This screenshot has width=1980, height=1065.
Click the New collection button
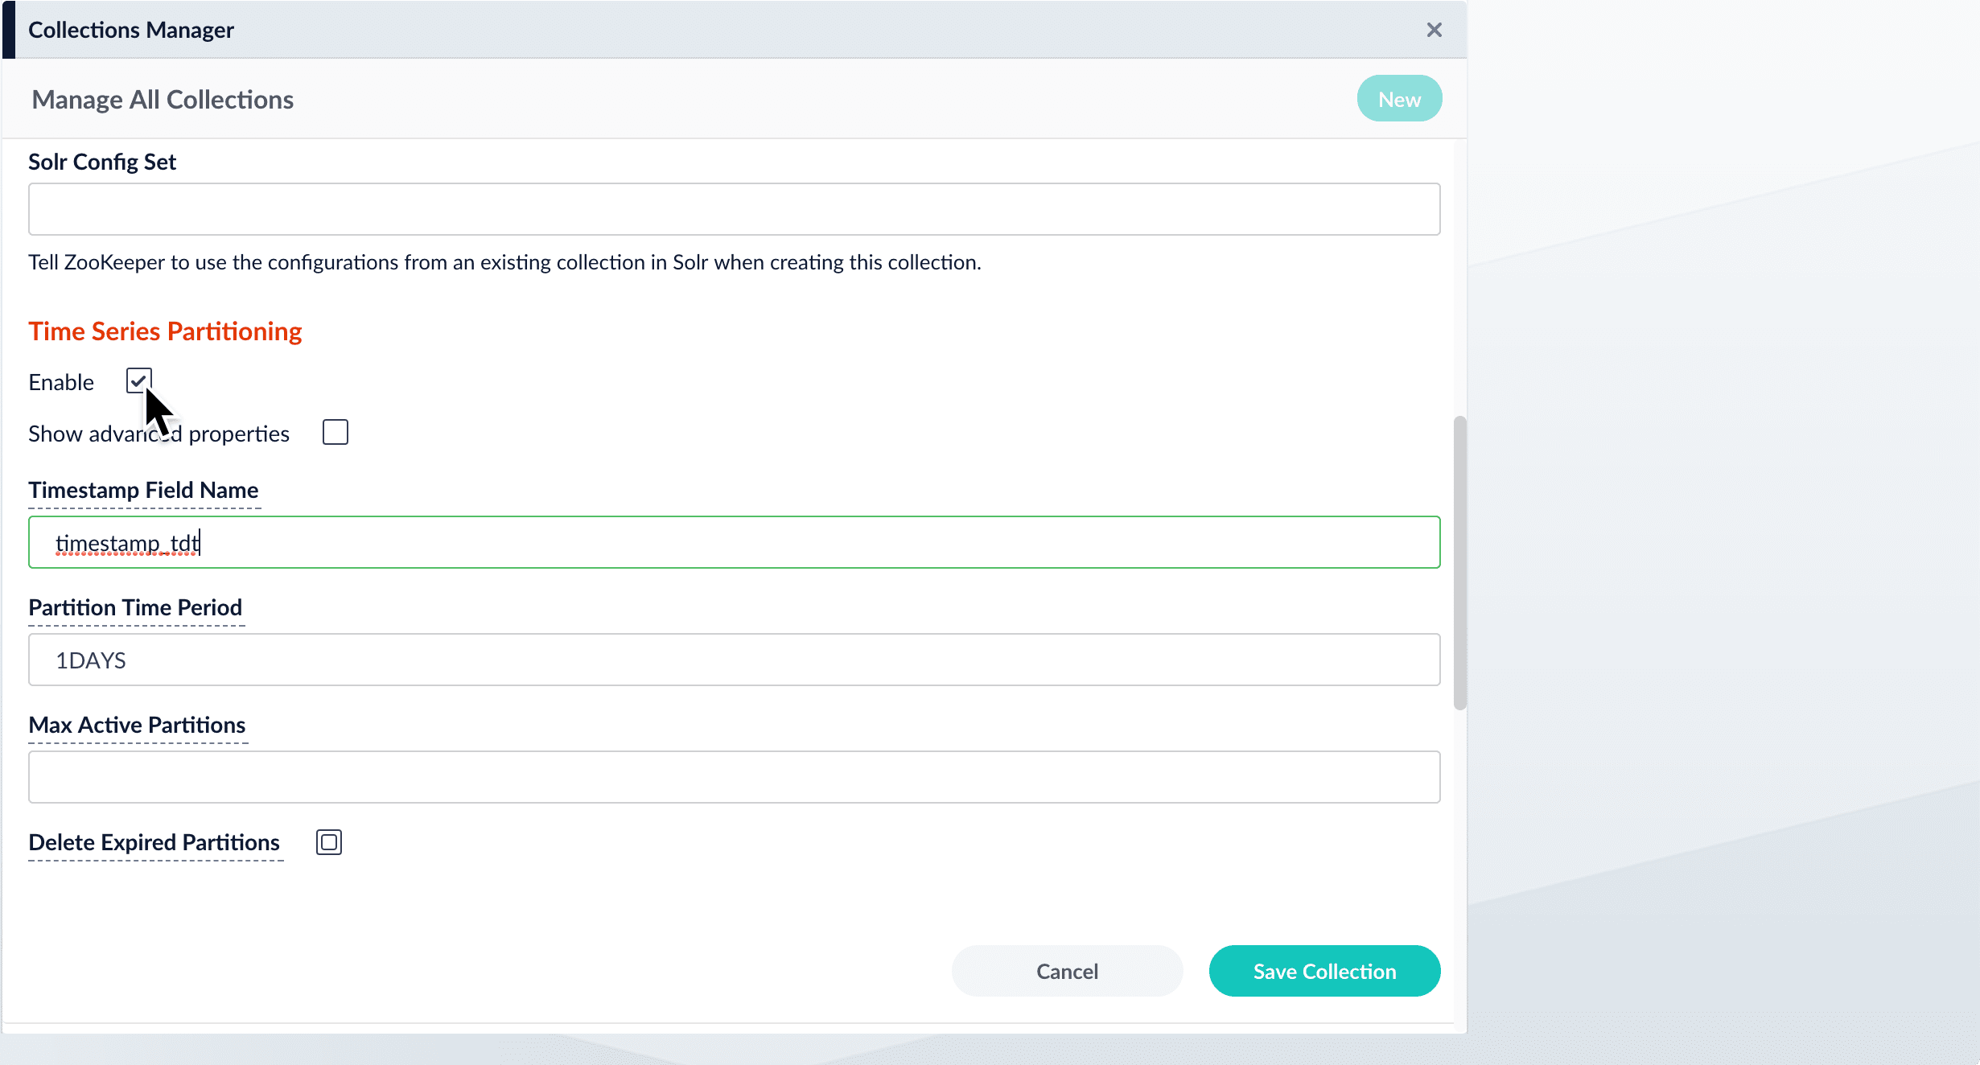pos(1398,99)
